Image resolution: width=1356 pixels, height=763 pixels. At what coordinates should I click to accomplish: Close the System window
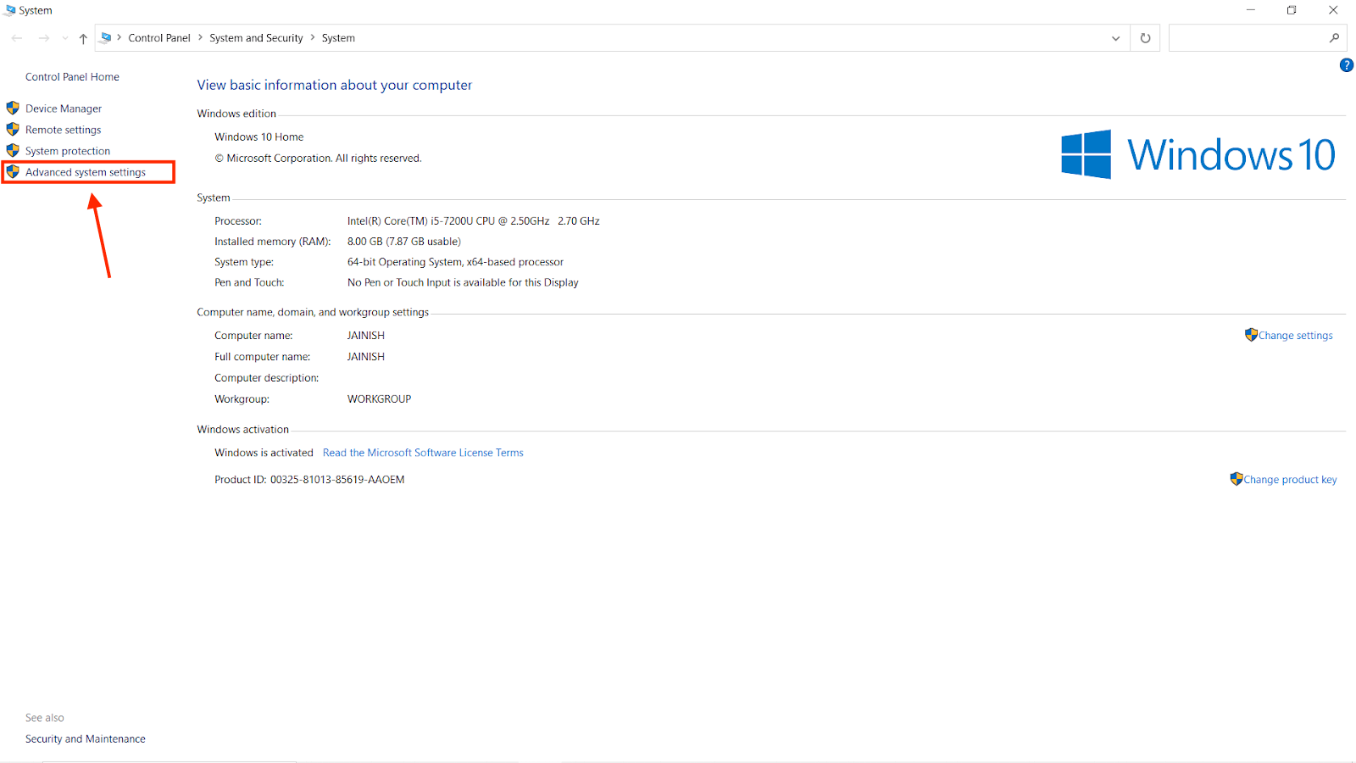pyautogui.click(x=1333, y=10)
